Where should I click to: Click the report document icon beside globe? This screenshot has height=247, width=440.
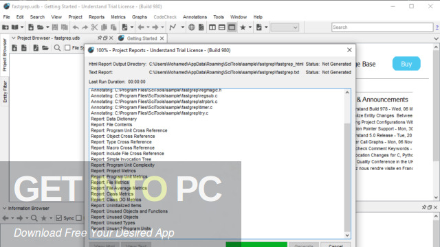click(201, 27)
